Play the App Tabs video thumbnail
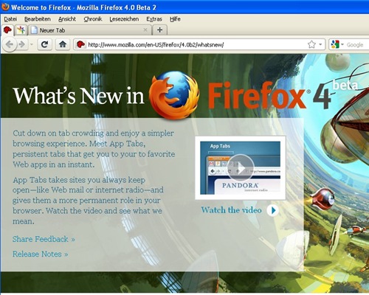Image resolution: width=369 pixels, height=295 pixels. (x=241, y=168)
